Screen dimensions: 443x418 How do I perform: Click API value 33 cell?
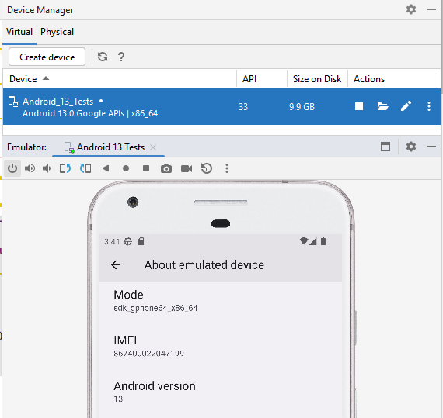click(x=243, y=107)
